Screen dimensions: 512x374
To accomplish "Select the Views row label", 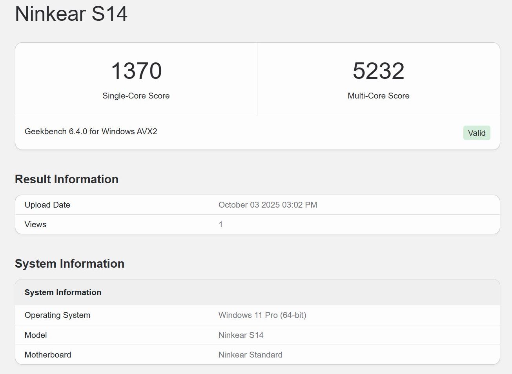I will pos(35,224).
